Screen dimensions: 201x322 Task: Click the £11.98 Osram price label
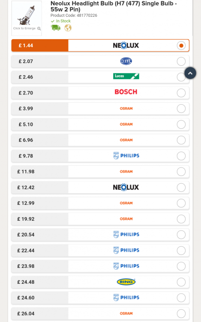click(26, 172)
